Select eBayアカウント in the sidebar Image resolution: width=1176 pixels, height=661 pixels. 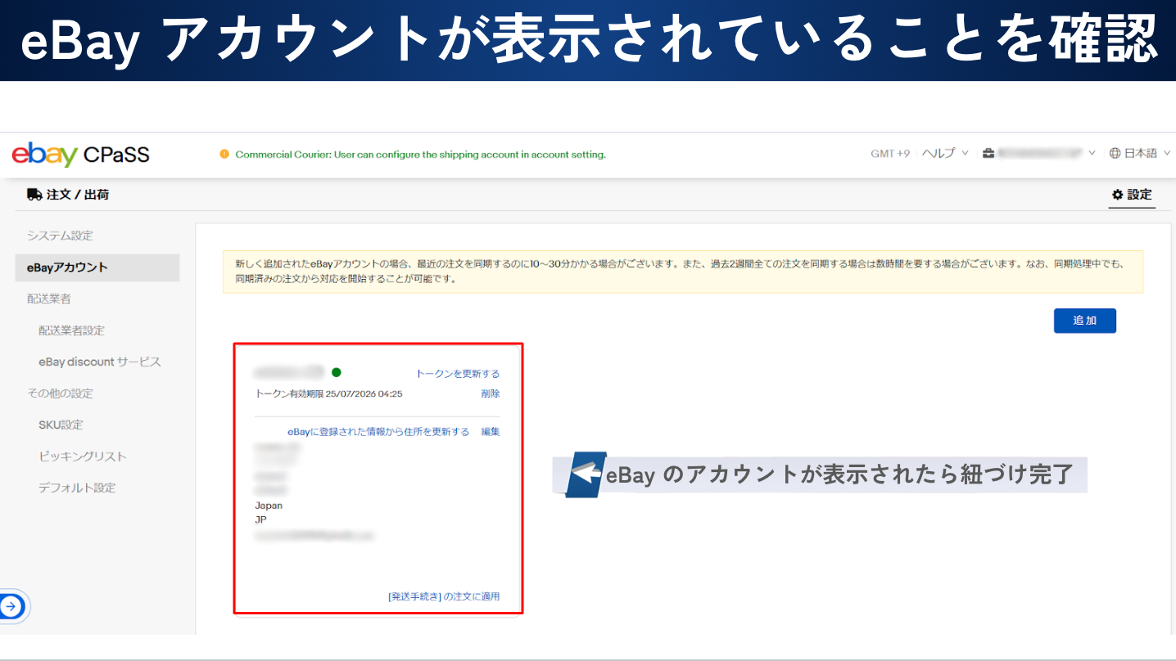point(97,268)
